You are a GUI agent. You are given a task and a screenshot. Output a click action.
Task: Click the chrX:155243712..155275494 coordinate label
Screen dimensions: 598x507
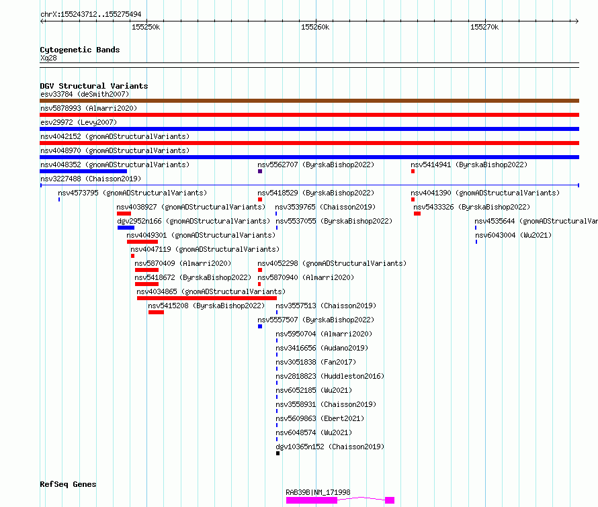tap(91, 14)
